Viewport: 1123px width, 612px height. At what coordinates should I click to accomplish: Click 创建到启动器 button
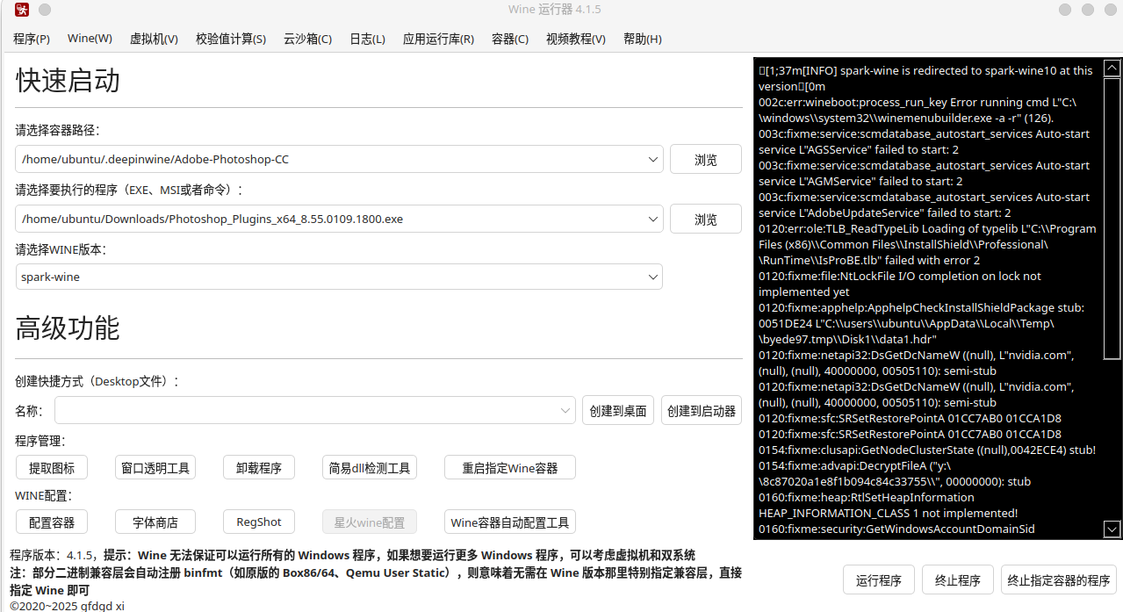click(702, 411)
